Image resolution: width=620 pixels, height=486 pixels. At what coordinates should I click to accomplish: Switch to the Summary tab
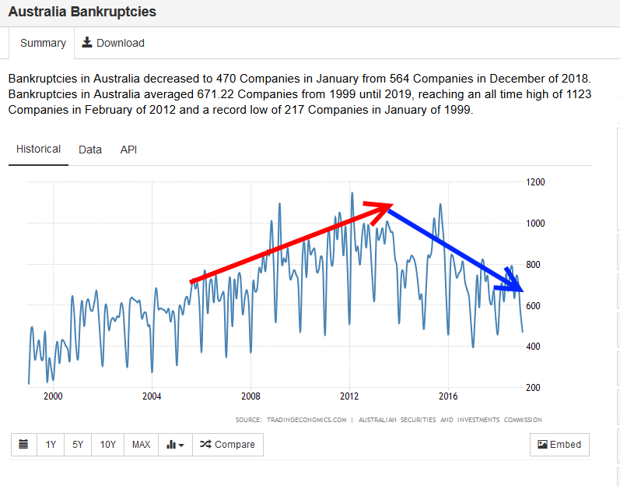[43, 43]
